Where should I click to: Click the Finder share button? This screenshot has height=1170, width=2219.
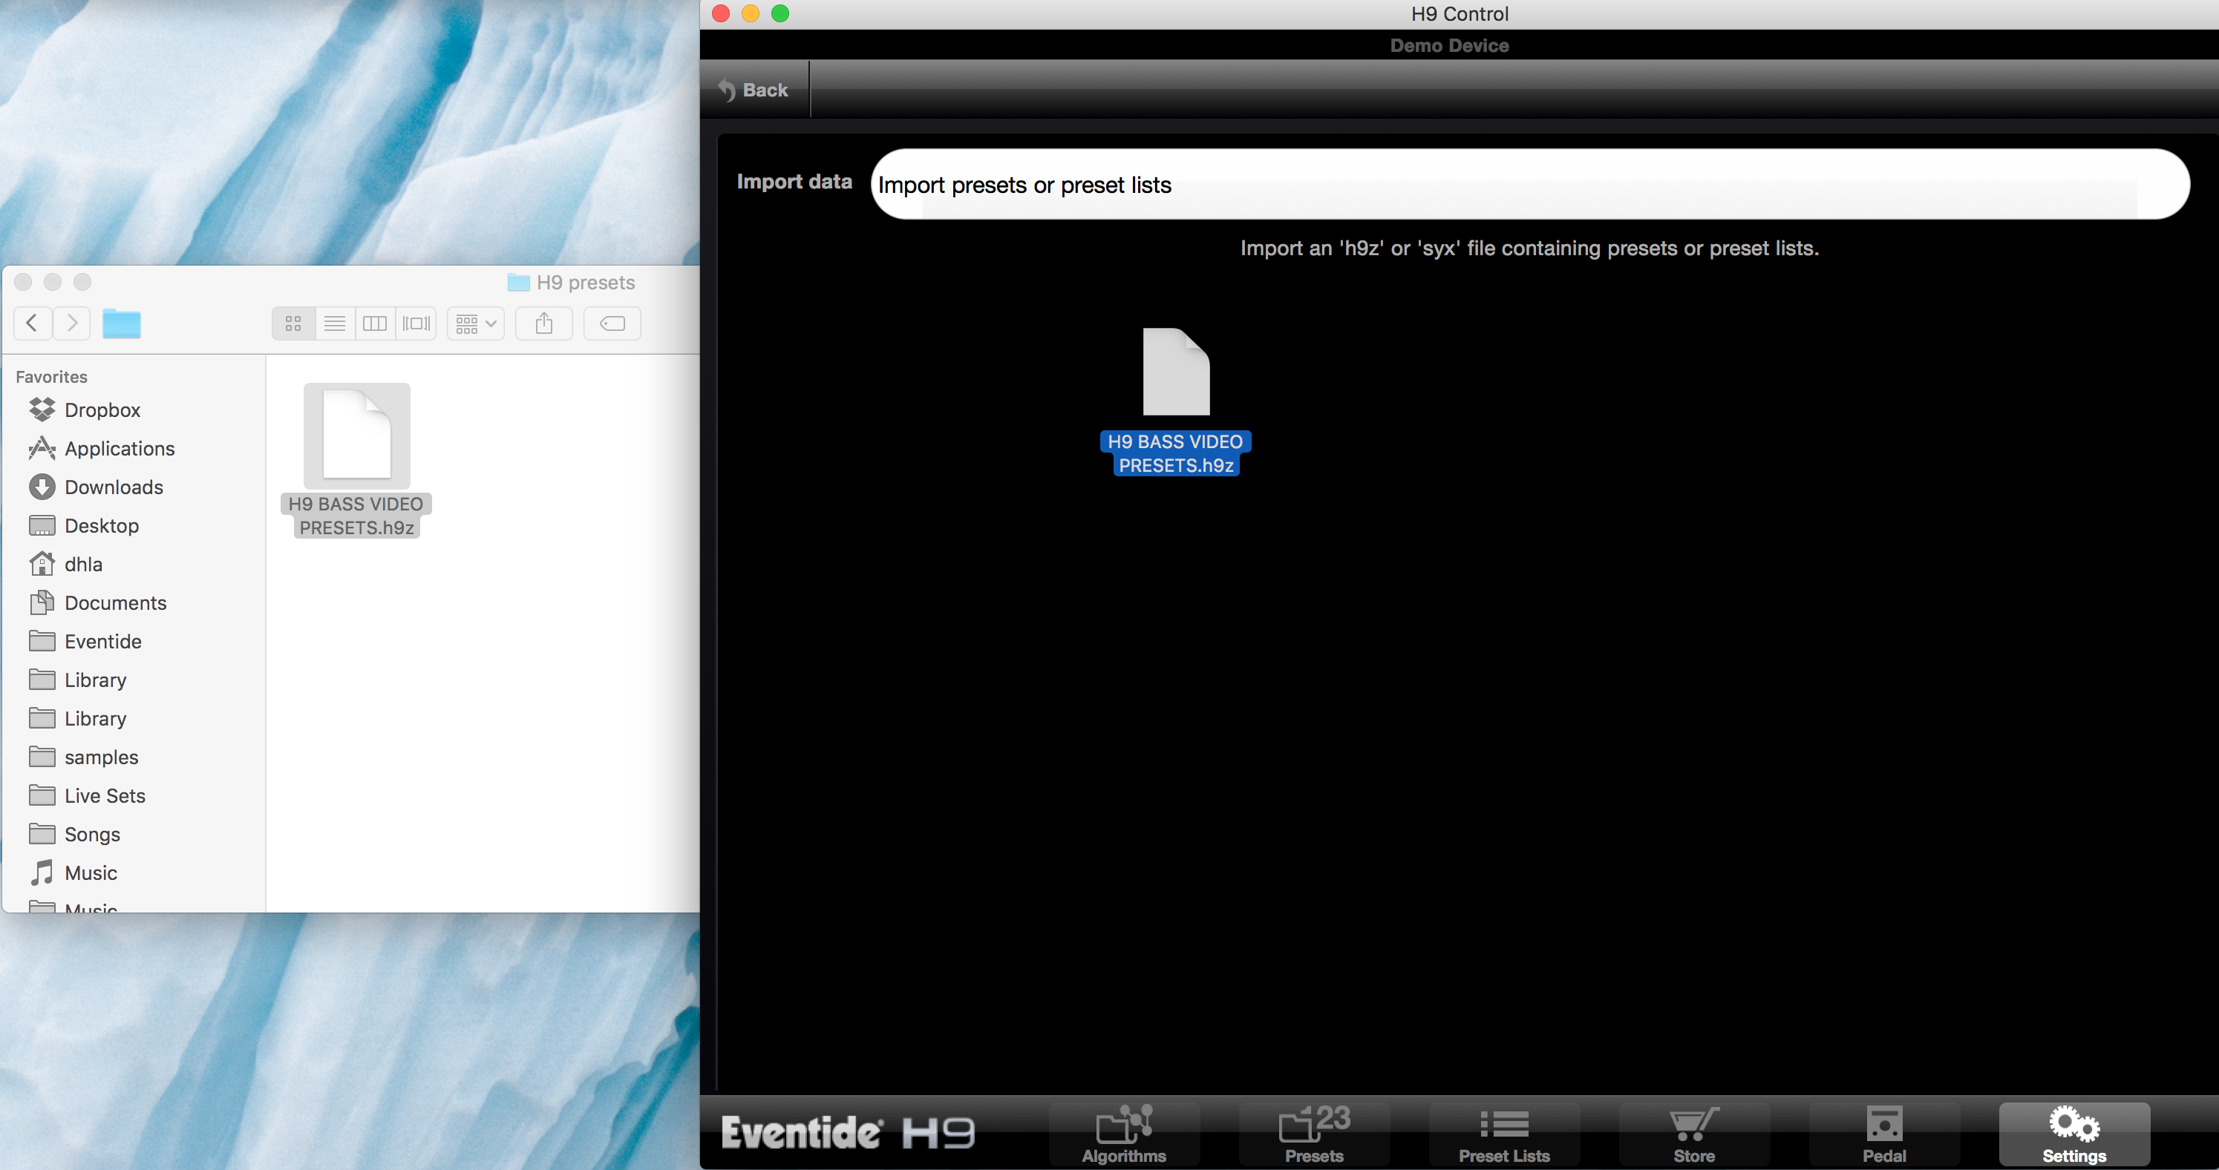543,323
